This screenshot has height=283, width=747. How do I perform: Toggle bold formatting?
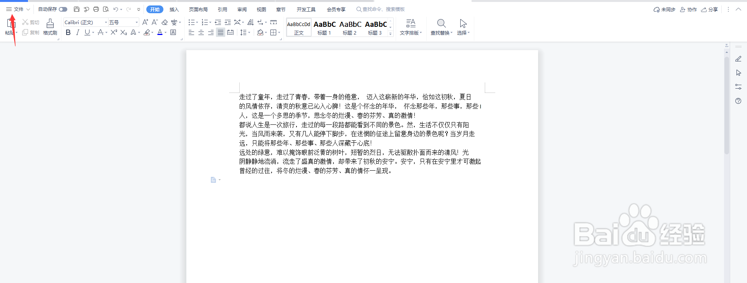click(68, 32)
